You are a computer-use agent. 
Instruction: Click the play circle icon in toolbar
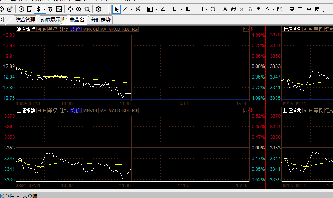21,9
